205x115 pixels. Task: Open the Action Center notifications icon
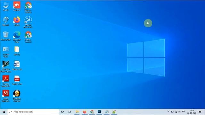point(200,112)
